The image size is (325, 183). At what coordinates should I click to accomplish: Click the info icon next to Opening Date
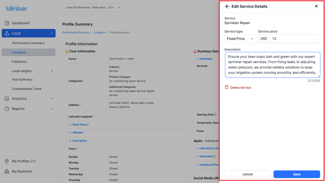point(215,115)
